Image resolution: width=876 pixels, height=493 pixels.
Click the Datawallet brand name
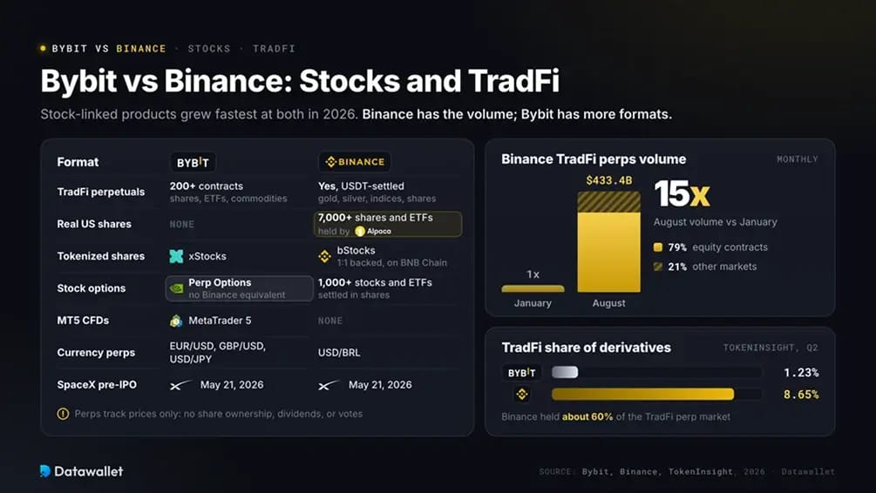[89, 471]
